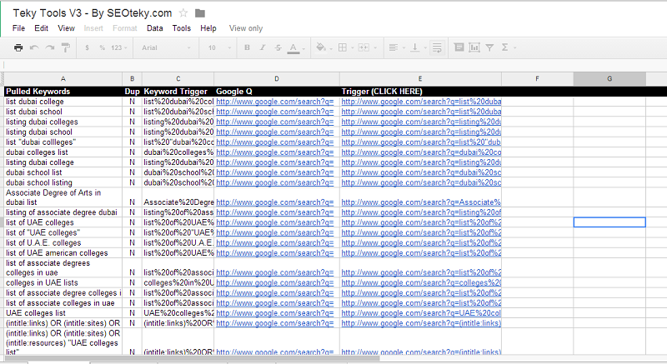Select the 'Pulled Keywords' header cell
Screen dimensions: 667x364
tap(63, 92)
